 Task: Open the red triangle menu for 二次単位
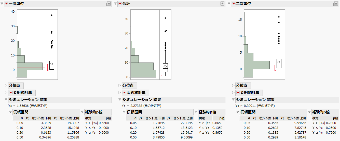234,4
